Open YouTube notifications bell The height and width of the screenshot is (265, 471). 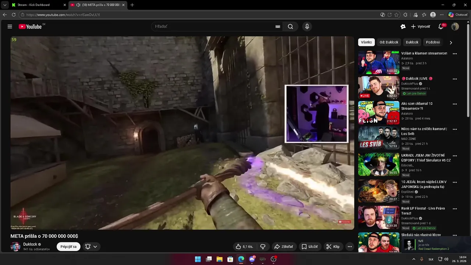441,26
